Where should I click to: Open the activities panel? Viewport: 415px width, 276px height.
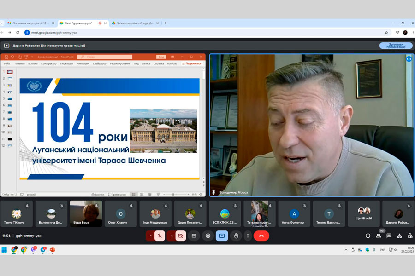399,236
